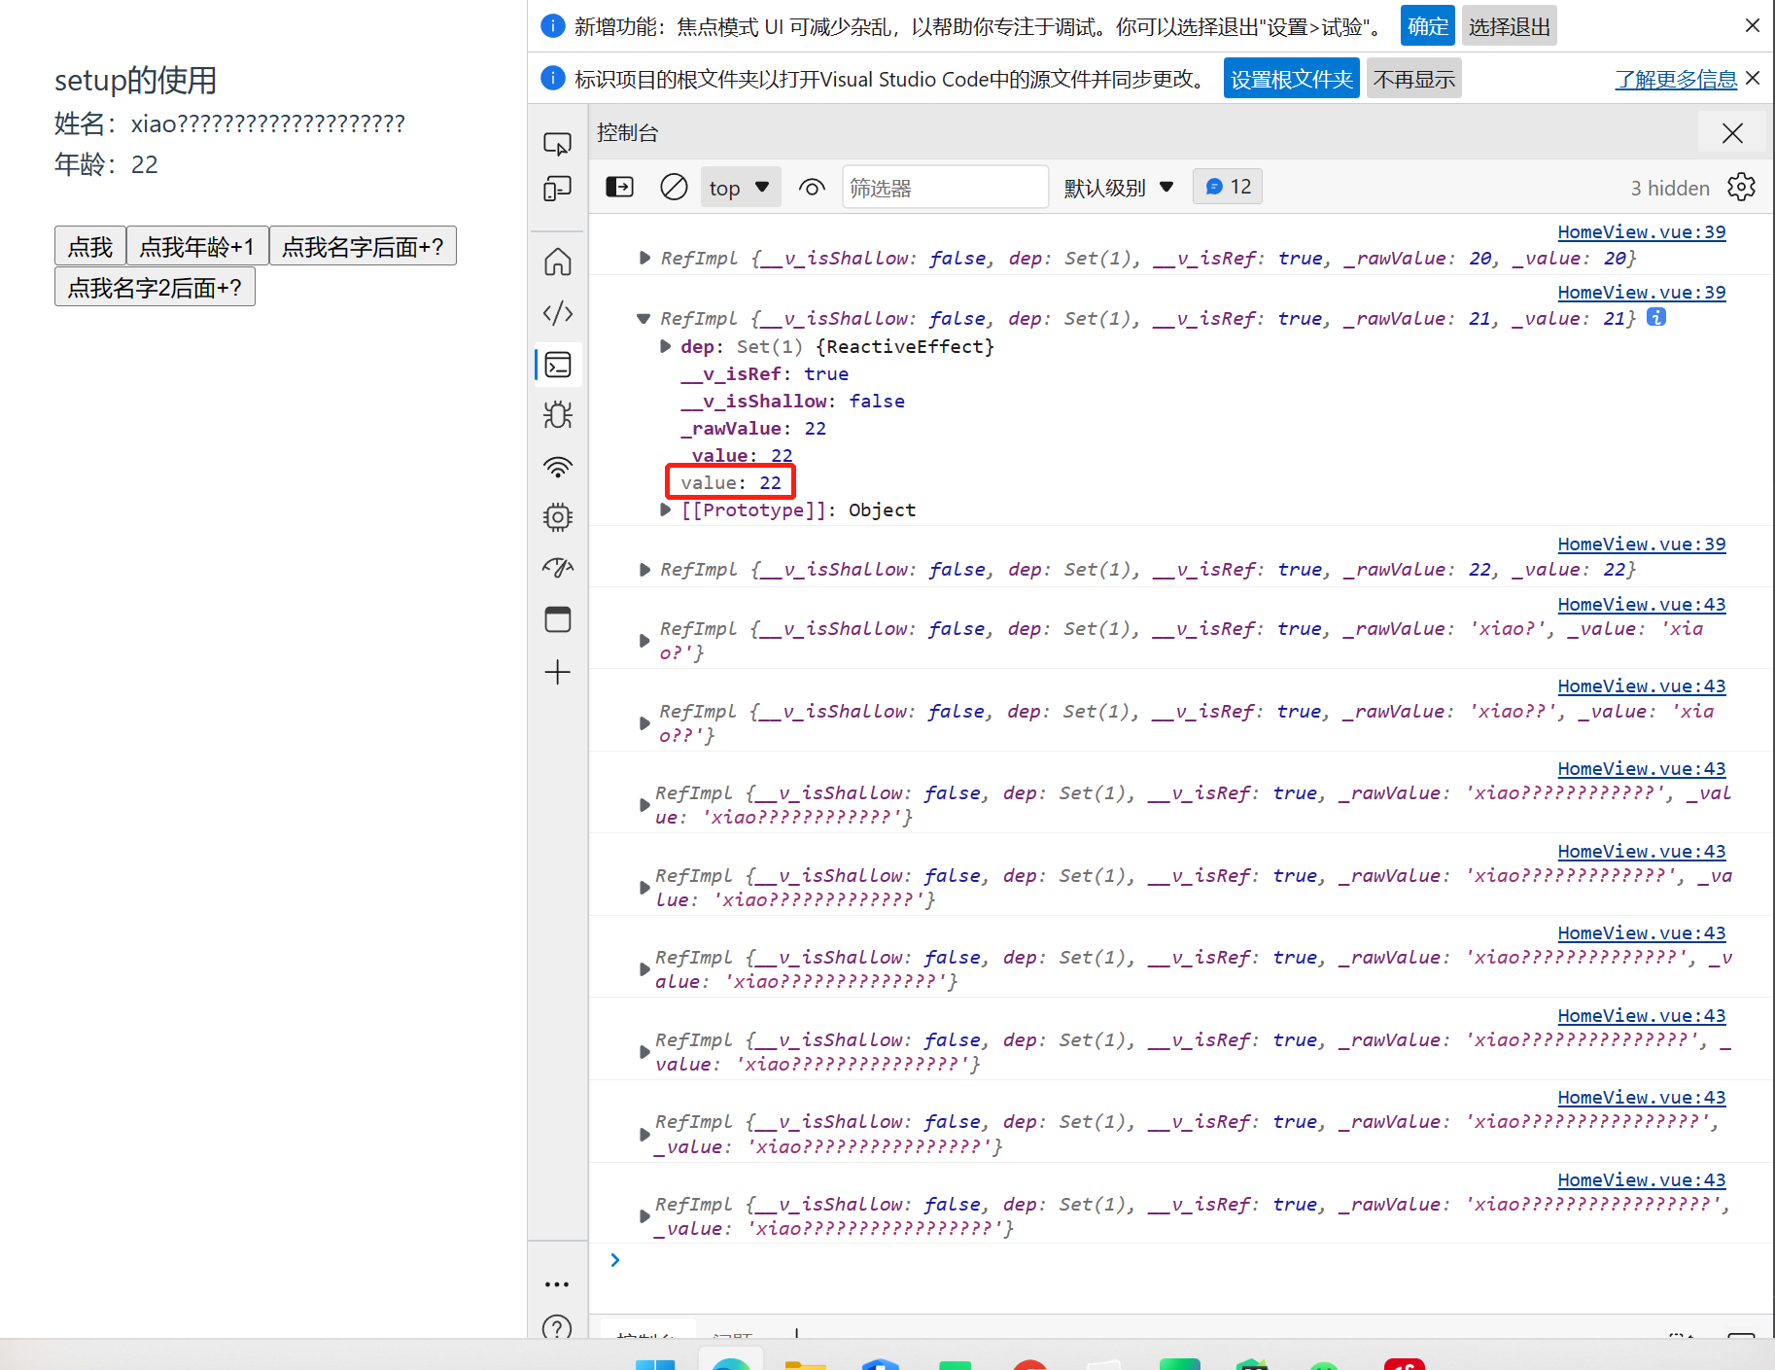Open the HomeView.vue:39 link above the value 21 entry

(x=1641, y=292)
